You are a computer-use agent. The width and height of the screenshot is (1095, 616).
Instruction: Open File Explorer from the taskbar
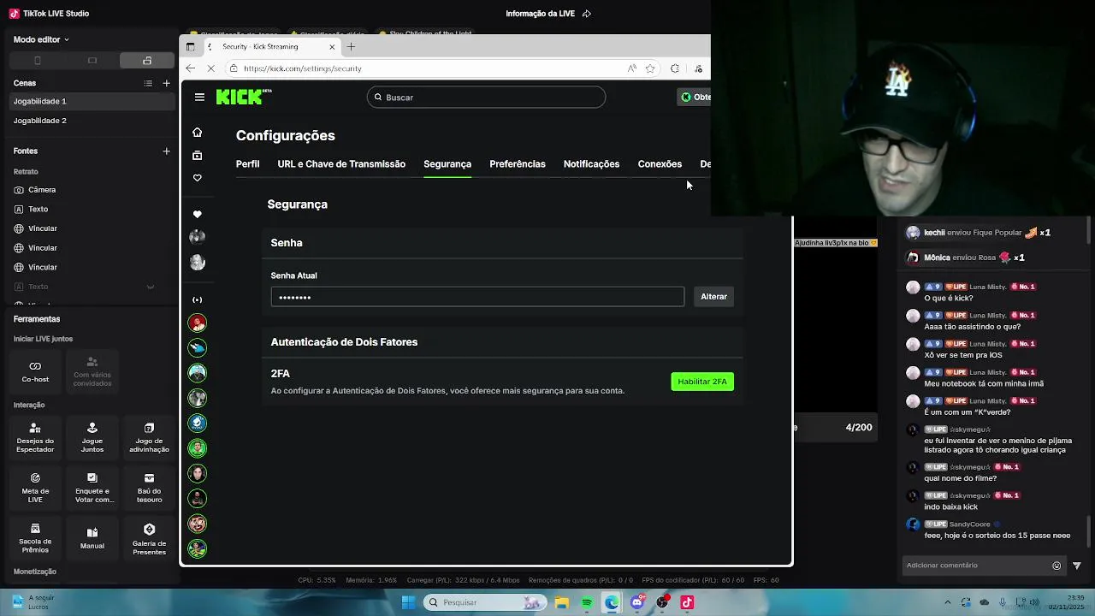click(x=562, y=602)
